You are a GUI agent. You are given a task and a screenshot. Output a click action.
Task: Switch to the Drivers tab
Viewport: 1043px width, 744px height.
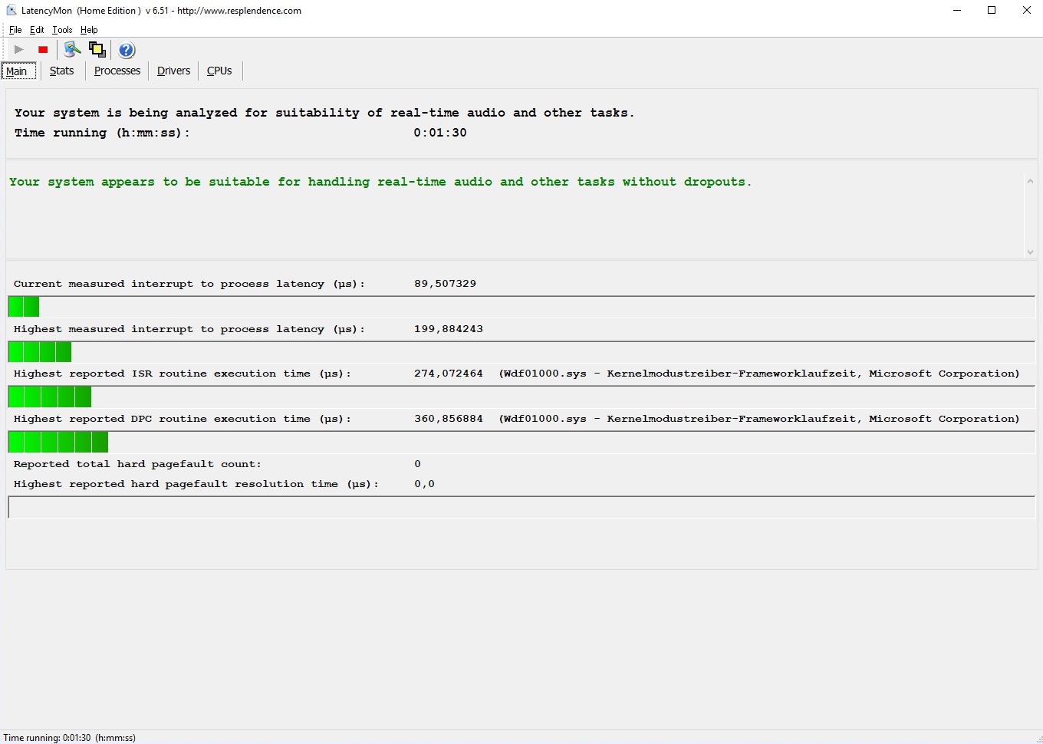(x=173, y=71)
